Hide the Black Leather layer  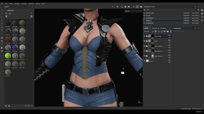[x=144, y=56]
